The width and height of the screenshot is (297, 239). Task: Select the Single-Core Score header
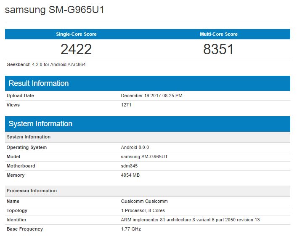coord(76,34)
